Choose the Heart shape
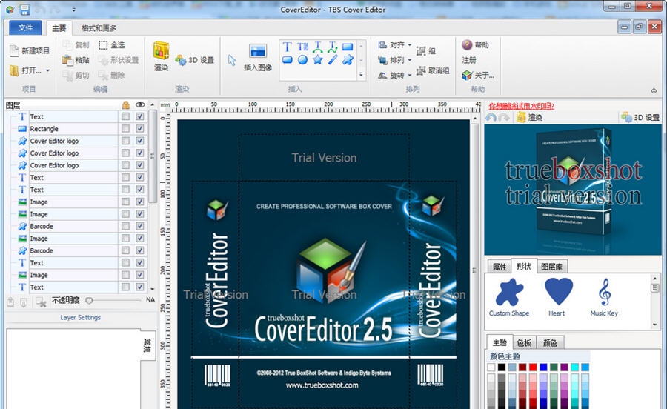Image resolution: width=667 pixels, height=409 pixels. (x=557, y=297)
